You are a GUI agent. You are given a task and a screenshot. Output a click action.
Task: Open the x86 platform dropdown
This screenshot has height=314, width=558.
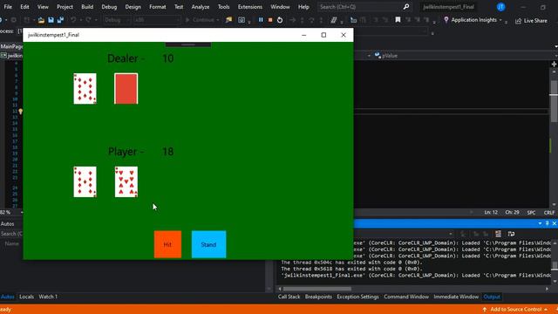coord(157,20)
